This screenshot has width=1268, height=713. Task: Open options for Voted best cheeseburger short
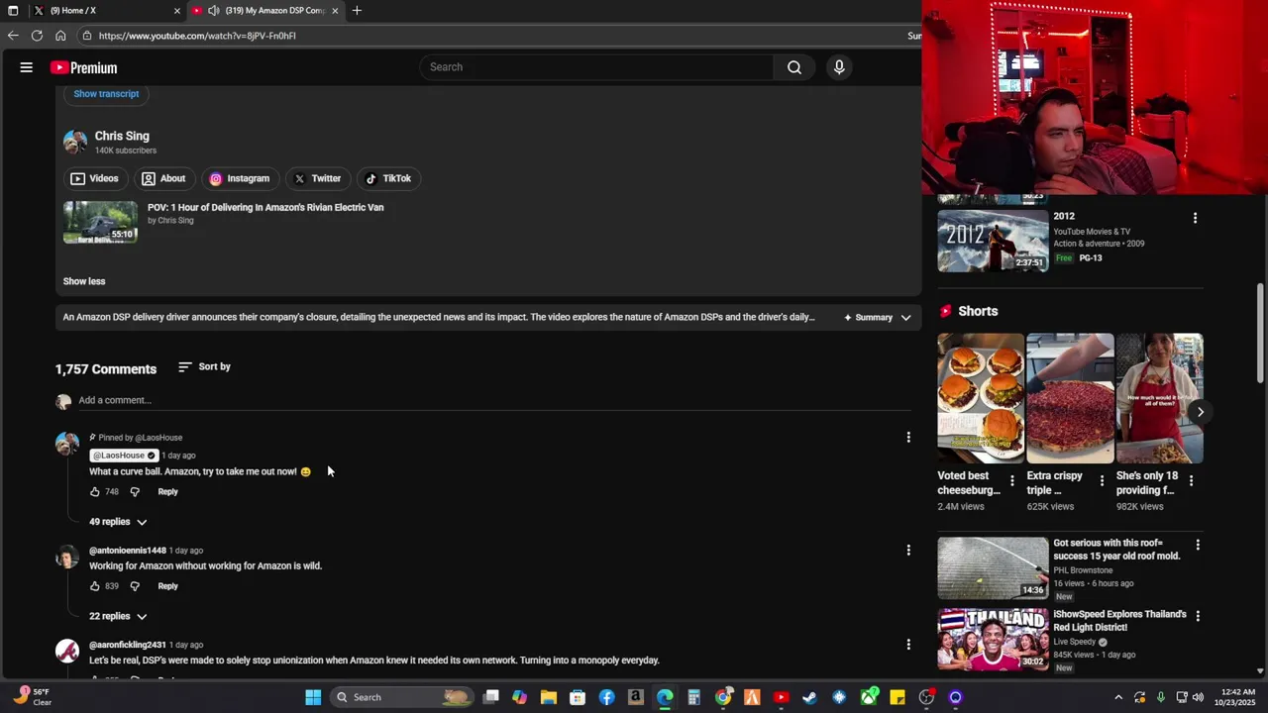click(x=1011, y=481)
